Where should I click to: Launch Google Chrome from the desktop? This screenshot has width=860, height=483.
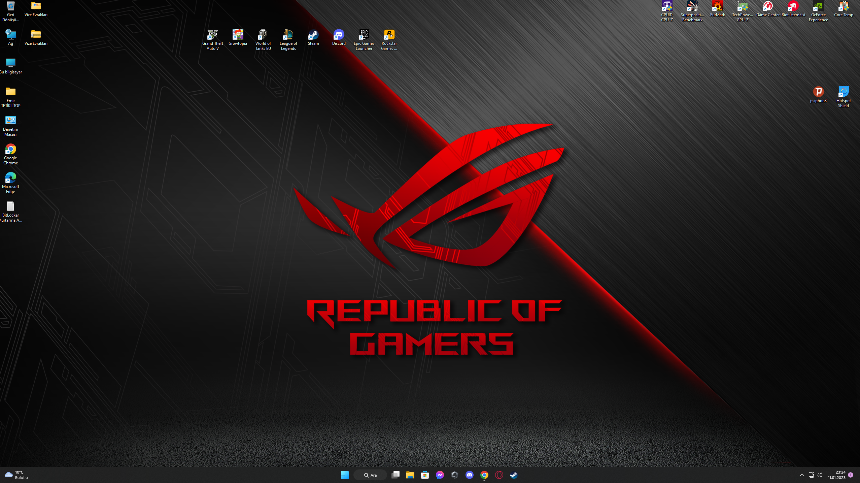pyautogui.click(x=10, y=154)
